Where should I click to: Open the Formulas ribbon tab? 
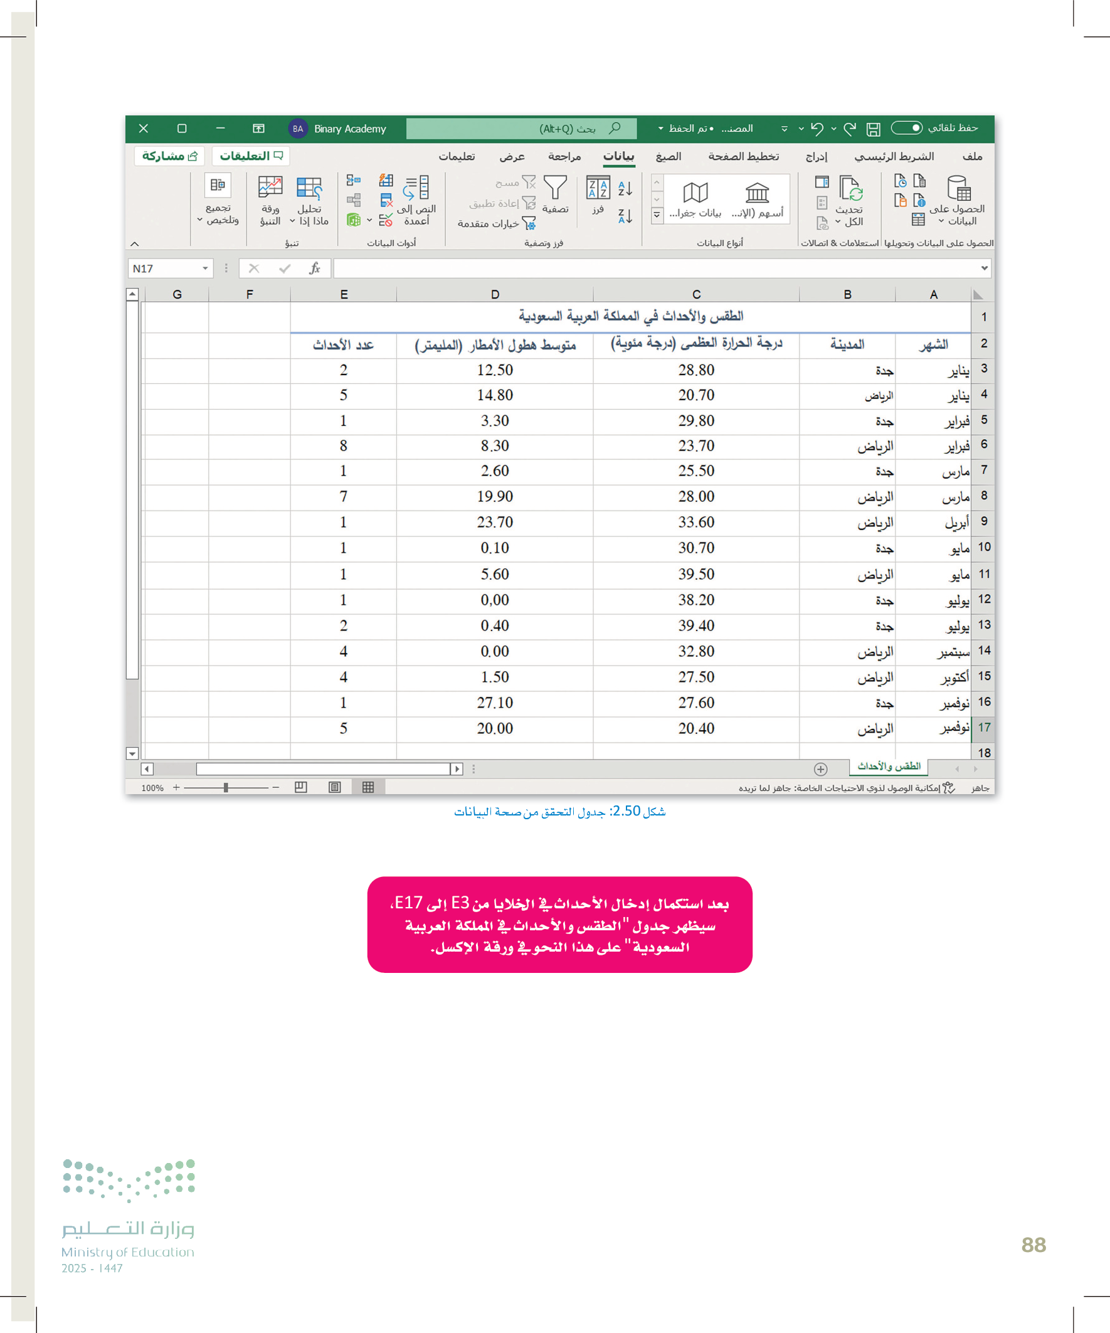669,156
